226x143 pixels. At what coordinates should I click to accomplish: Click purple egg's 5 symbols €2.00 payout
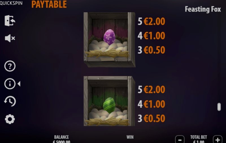pos(151,21)
